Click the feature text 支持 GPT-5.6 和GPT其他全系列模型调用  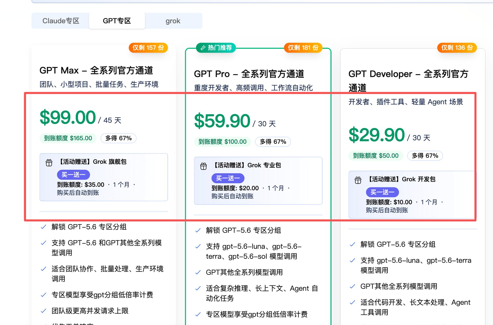[x=107, y=248]
